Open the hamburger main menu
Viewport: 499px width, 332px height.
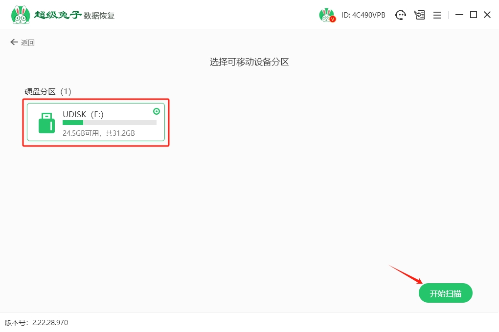[437, 15]
